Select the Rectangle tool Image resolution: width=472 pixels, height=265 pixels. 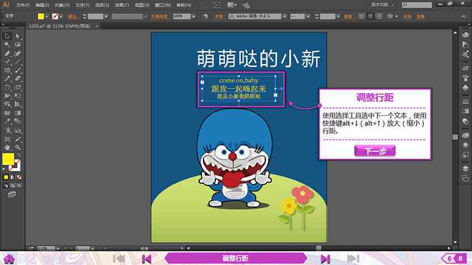pyautogui.click(x=7, y=70)
